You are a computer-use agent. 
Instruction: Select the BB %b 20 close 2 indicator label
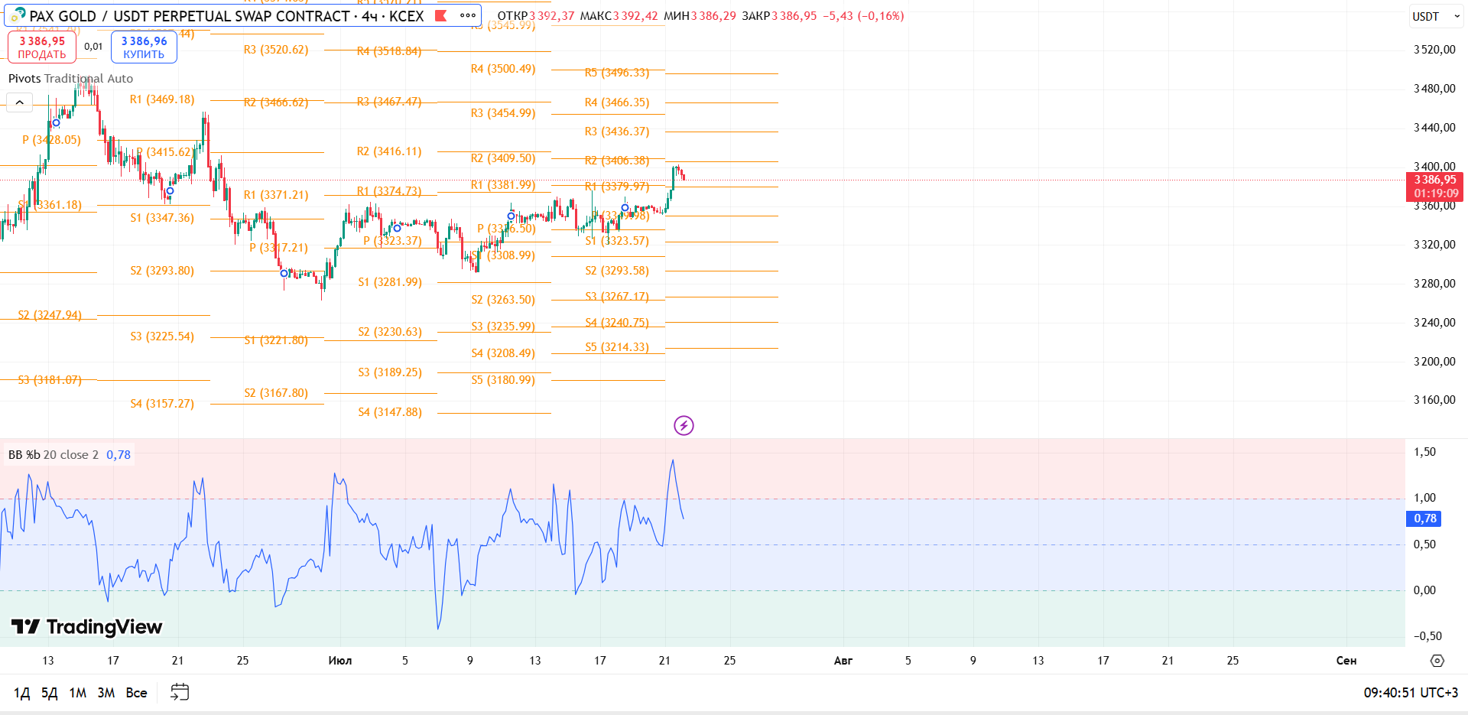[x=54, y=455]
